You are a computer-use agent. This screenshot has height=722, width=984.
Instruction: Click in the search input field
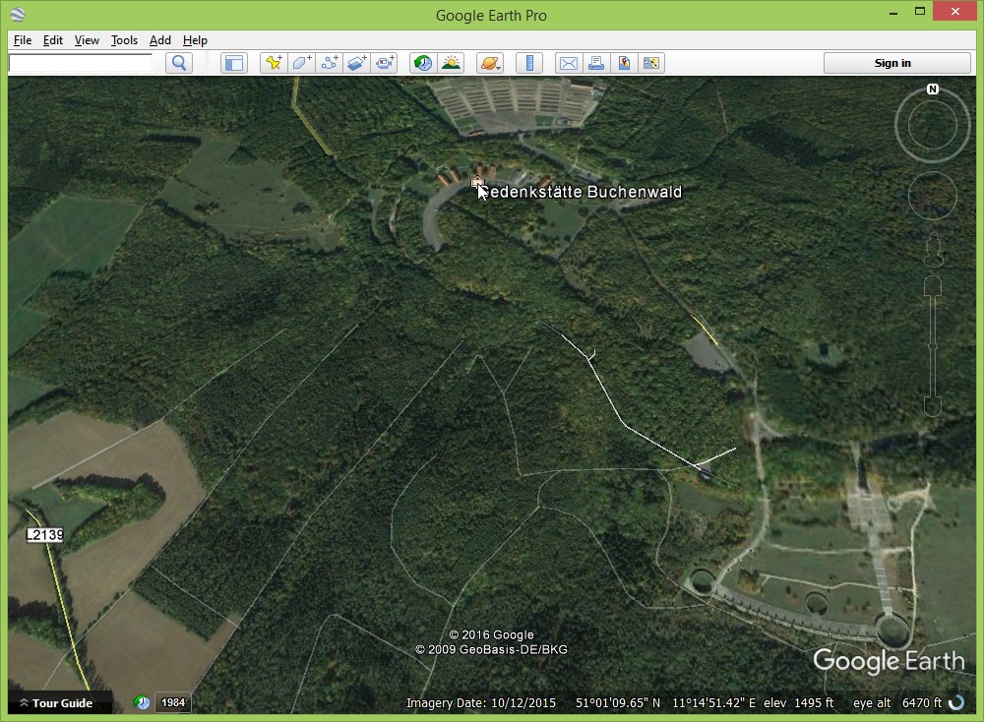click(81, 63)
